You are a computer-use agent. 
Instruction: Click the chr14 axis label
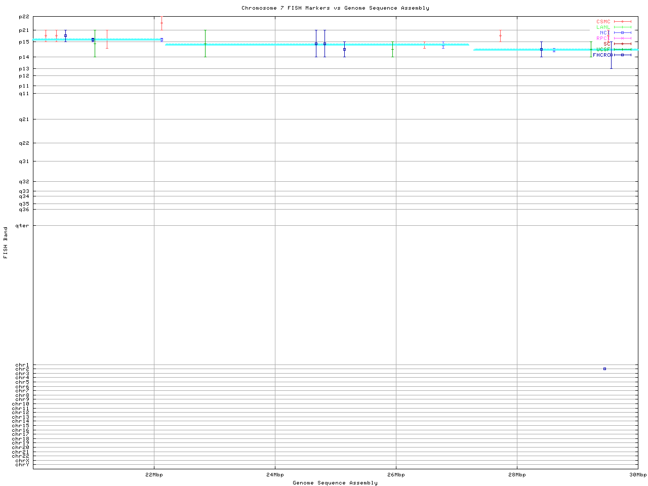[21, 421]
